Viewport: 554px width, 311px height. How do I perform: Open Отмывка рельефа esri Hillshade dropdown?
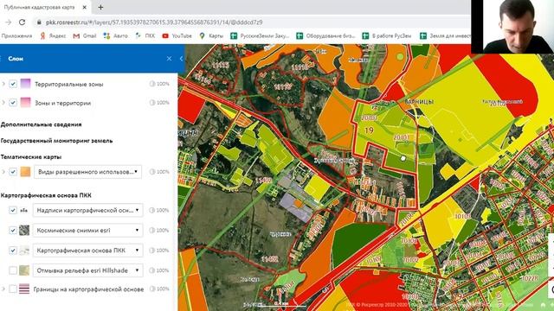tap(87, 270)
